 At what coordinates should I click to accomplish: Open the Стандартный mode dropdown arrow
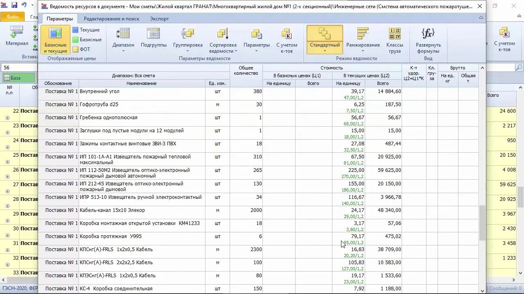(x=325, y=51)
